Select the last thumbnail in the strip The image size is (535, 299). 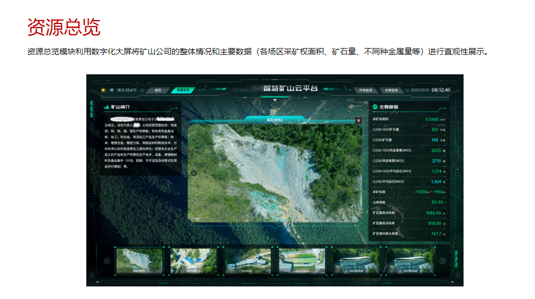tap(410, 261)
